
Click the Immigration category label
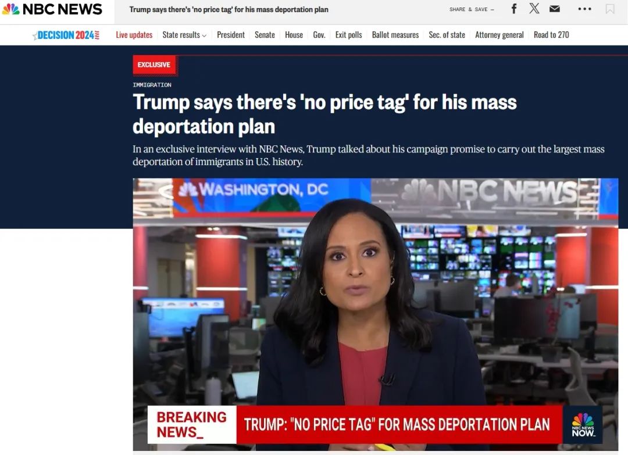152,85
